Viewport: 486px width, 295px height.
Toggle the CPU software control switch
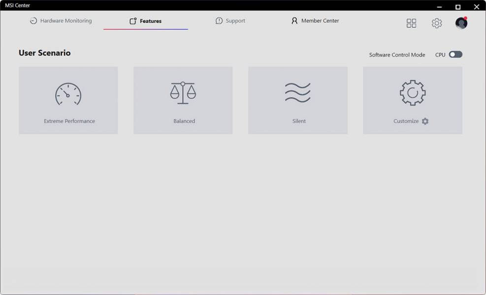[x=455, y=55]
